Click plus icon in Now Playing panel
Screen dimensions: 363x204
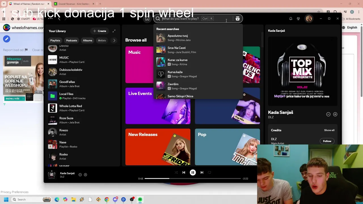tap(335, 114)
